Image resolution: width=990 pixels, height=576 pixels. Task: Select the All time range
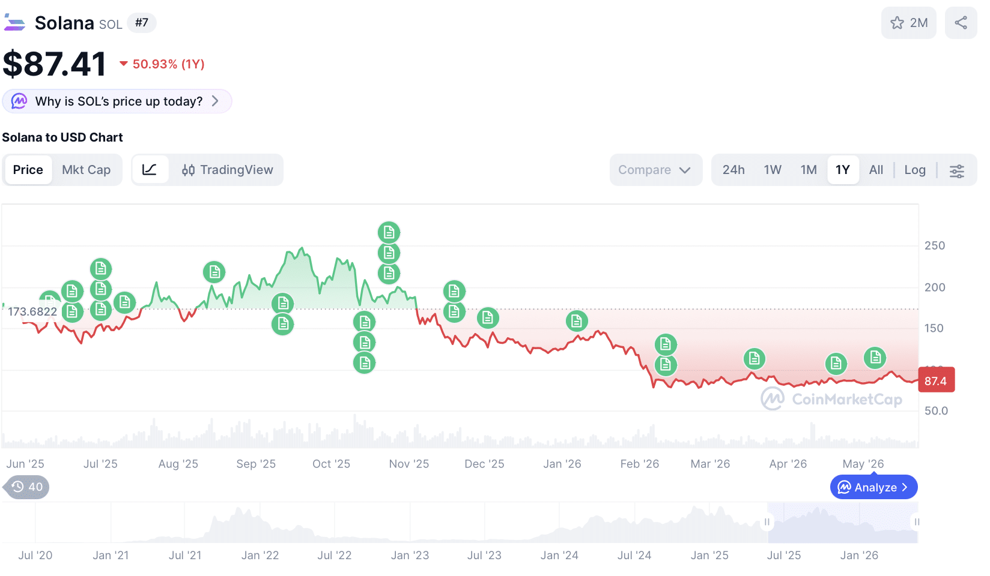tap(876, 170)
